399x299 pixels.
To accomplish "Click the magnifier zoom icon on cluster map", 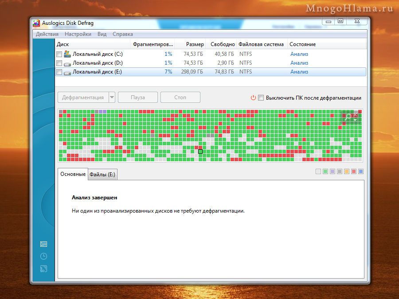I will pyautogui.click(x=348, y=117).
